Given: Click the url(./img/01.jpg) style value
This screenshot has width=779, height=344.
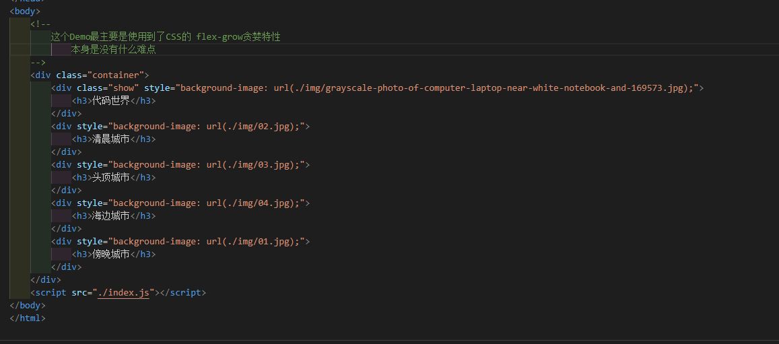Looking at the screenshot, I should (x=206, y=241).
